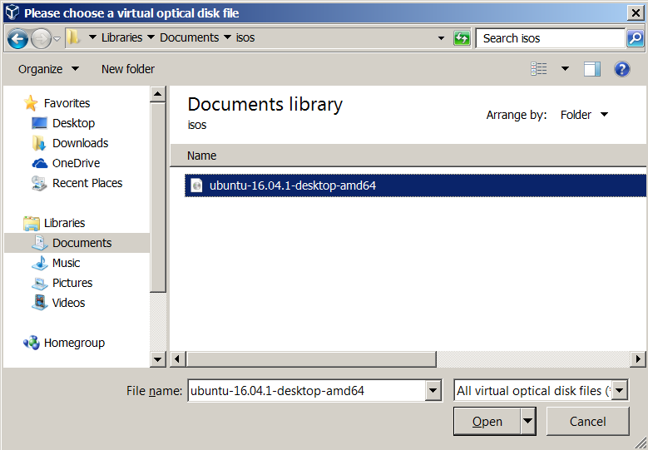Select Documents in the address breadcrumb
Image resolution: width=648 pixels, height=450 pixels.
tap(190, 37)
